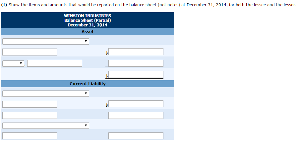Select the underlined amount field in Asset section
This screenshot has width=299, height=143.
(136, 63)
